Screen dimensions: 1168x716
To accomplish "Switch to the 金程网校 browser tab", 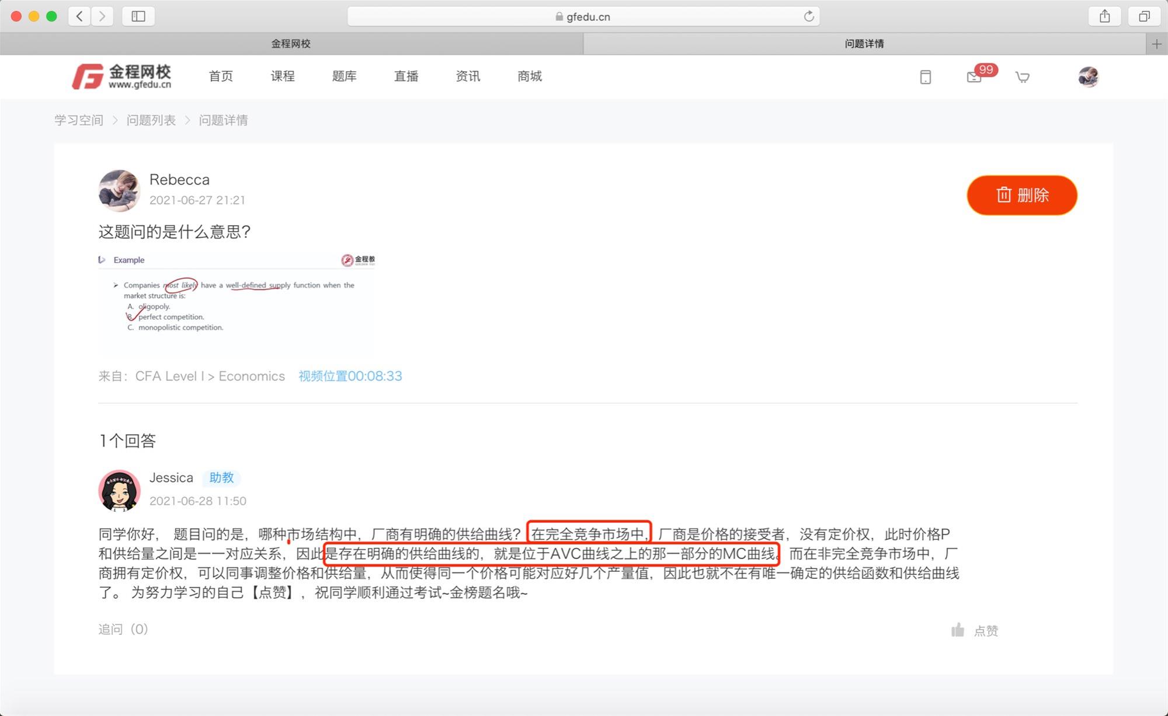I will [291, 44].
